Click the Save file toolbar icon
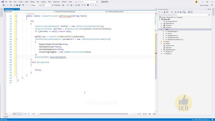This screenshot has width=215, height=121. 17,5
